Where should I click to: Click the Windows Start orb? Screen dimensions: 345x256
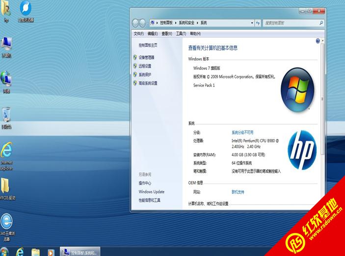click(x=4, y=252)
